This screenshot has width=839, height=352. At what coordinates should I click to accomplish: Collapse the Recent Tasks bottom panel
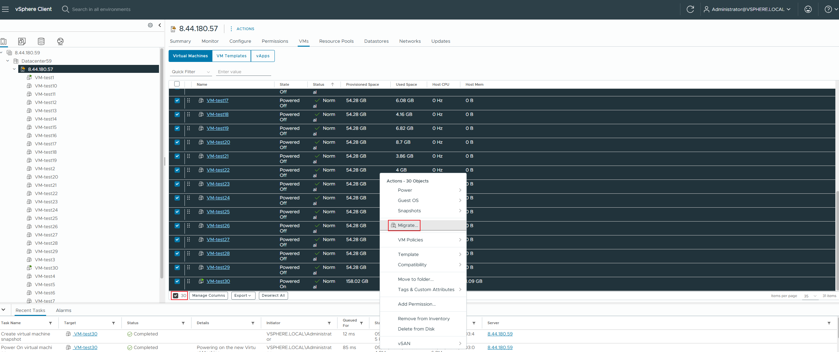pyautogui.click(x=3, y=310)
